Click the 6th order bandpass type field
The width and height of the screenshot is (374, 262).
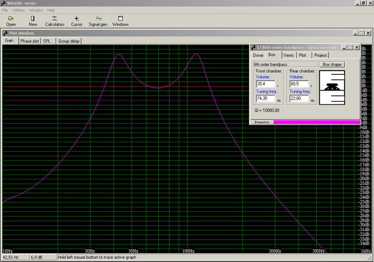pos(285,64)
